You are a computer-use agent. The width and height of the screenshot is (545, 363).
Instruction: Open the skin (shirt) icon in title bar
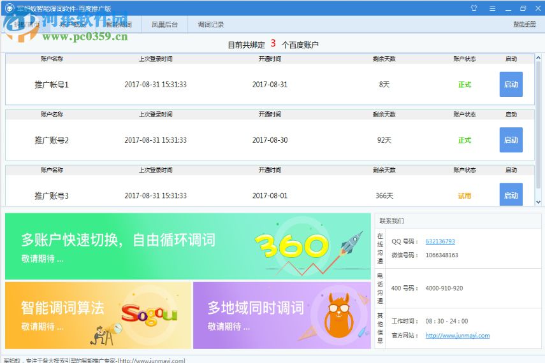pyautogui.click(x=474, y=8)
